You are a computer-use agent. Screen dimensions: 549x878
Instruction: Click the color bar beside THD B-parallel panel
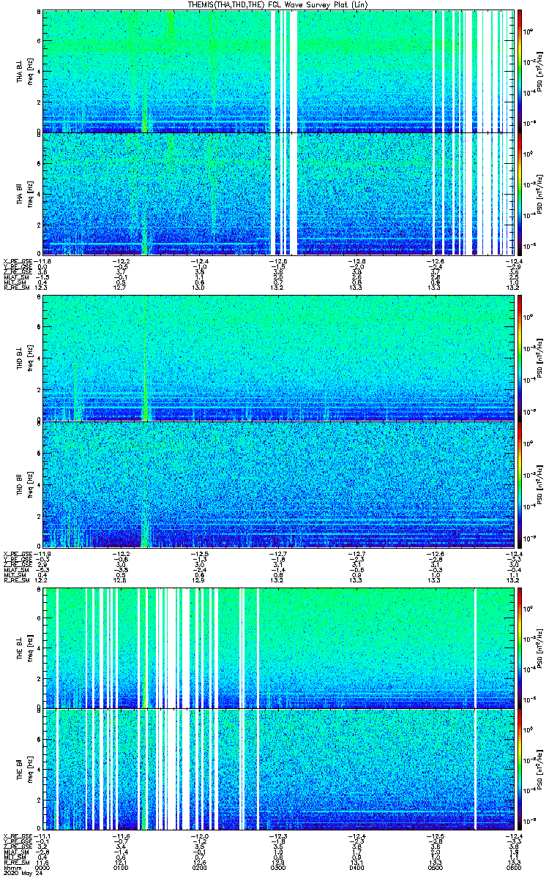pyautogui.click(x=520, y=484)
